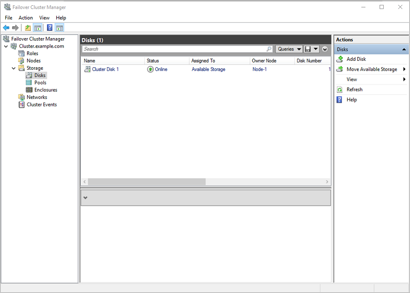Click the Available Storage cell
The image size is (410, 293).
point(208,69)
